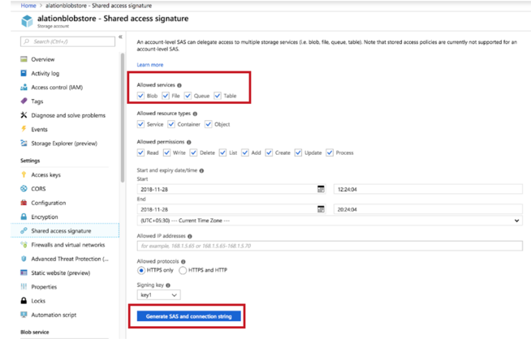Click the sidebar vertical scrollbar
This screenshot has height=339, width=531.
click(x=123, y=118)
